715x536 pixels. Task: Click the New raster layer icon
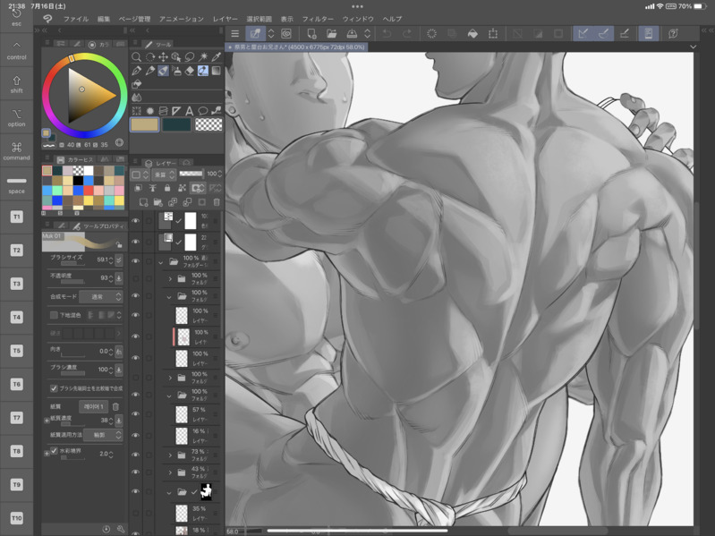click(143, 202)
